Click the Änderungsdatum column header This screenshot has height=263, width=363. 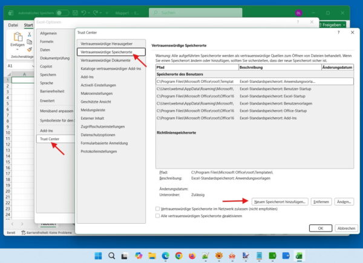click(338, 67)
